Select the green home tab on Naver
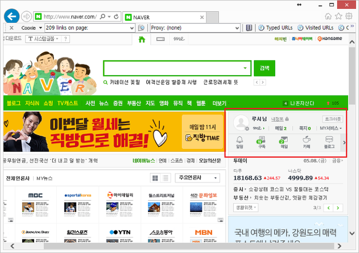Screen dimensions: 359x253 142,39
